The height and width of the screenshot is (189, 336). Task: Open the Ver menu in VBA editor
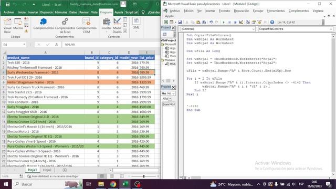coord(199,10)
